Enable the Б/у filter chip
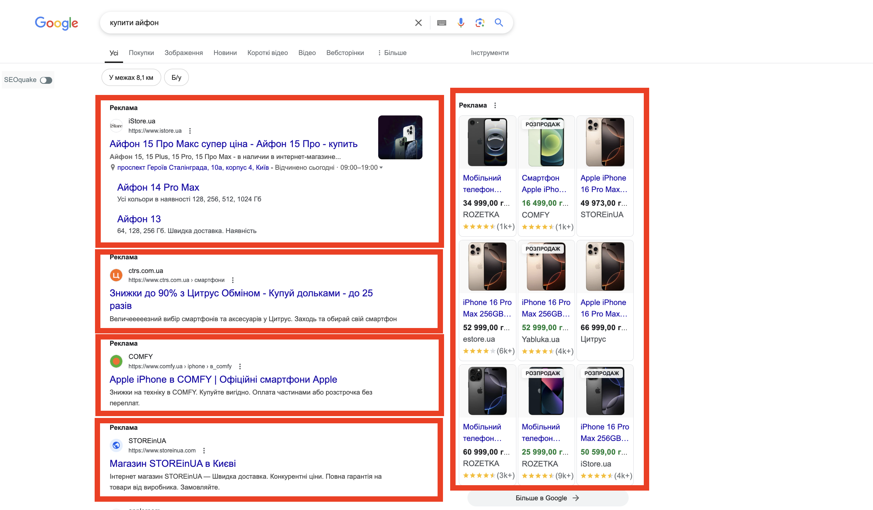 pos(176,78)
